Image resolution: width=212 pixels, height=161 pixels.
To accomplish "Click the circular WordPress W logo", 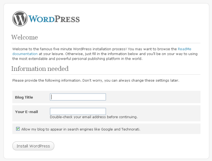I will 20,18.
